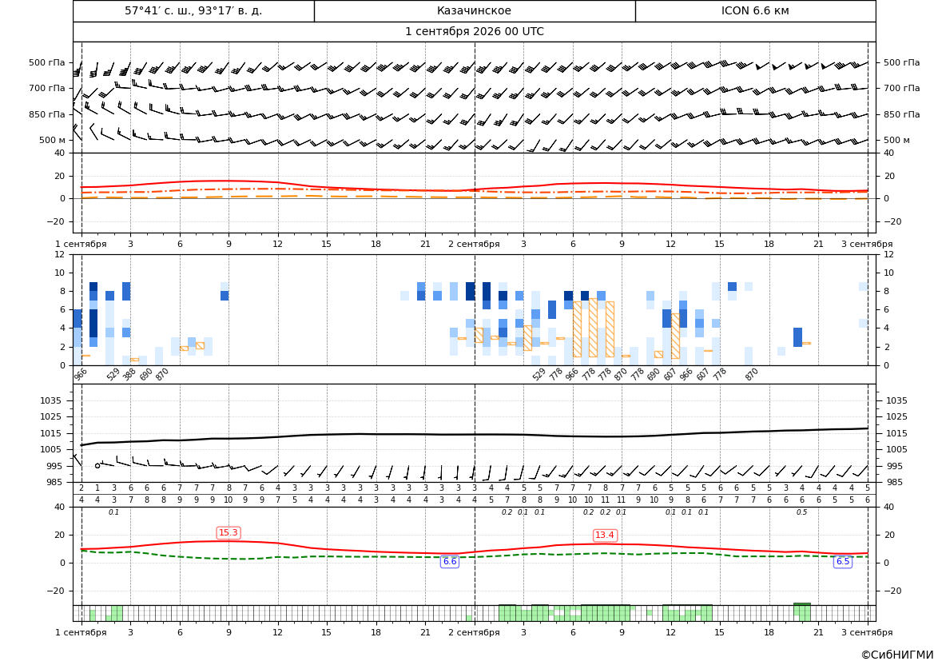
Task: Select the red 13.4 maximum temperature label
Action: [x=605, y=536]
